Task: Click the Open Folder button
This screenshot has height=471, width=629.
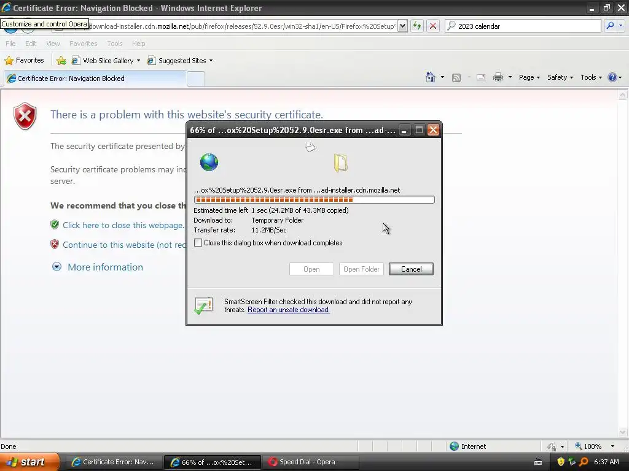Action: point(361,269)
